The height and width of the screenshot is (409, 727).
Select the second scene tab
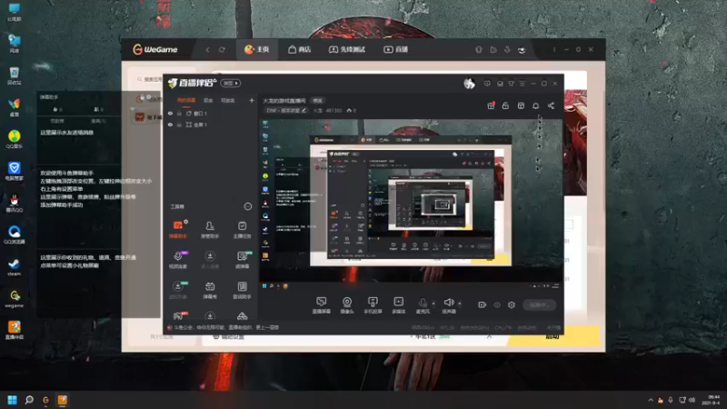click(208, 100)
